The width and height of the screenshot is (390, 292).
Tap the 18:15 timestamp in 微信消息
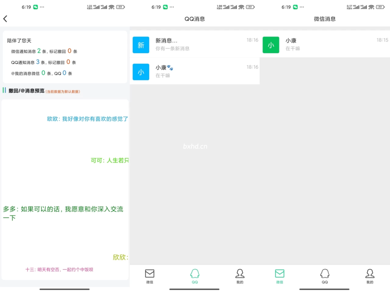[382, 40]
